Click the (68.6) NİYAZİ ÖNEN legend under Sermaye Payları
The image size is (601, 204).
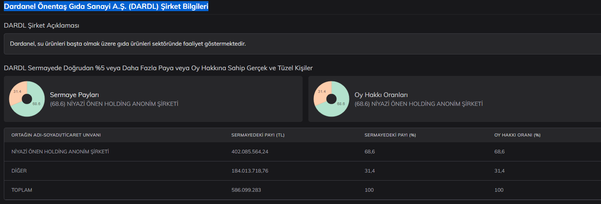(114, 104)
